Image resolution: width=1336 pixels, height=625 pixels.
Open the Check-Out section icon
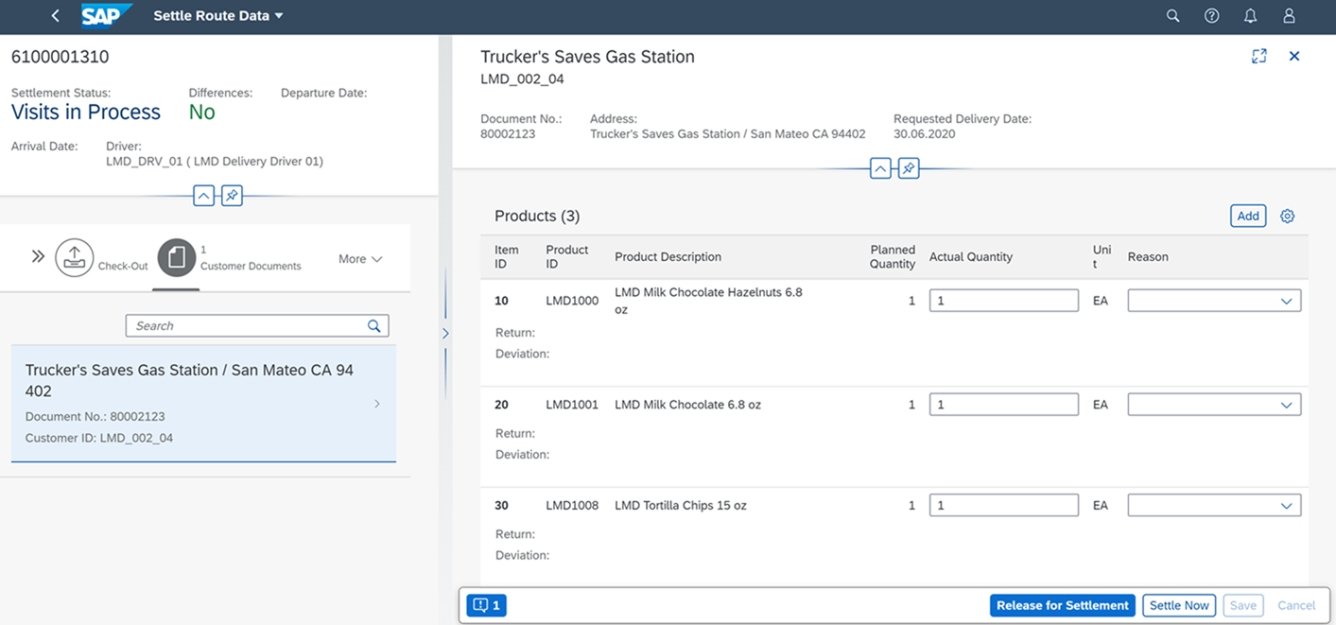pyautogui.click(x=75, y=256)
